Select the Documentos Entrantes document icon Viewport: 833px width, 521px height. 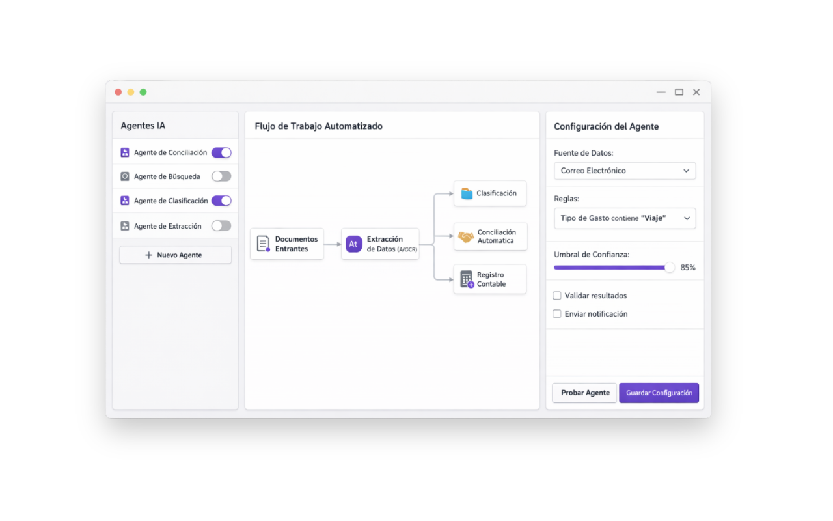click(263, 244)
